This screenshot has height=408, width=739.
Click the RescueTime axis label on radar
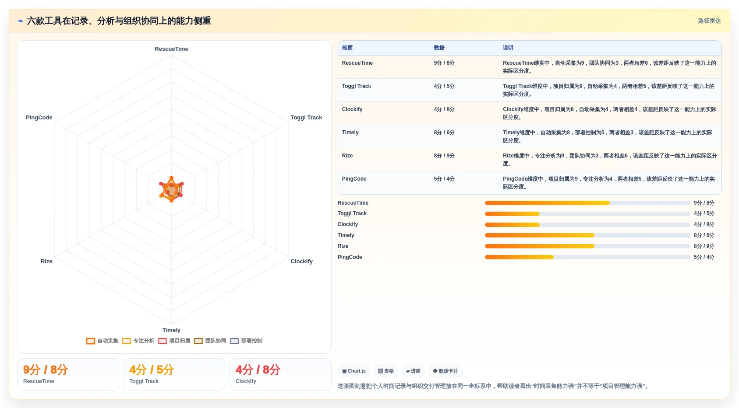[x=171, y=49]
